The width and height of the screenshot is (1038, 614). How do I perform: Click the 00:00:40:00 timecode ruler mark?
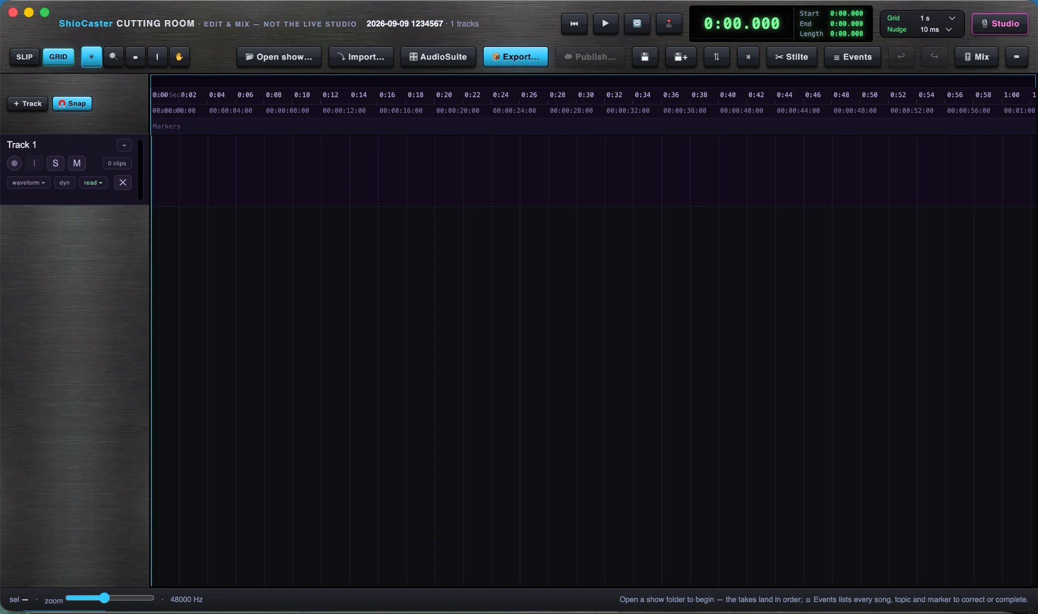[742, 111]
